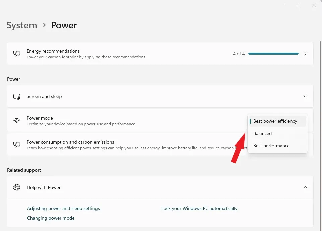
Task: Collapse the Help with Power section
Action: [305, 187]
